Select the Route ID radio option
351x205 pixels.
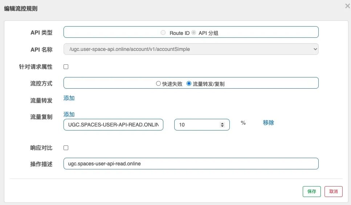pyautogui.click(x=163, y=33)
